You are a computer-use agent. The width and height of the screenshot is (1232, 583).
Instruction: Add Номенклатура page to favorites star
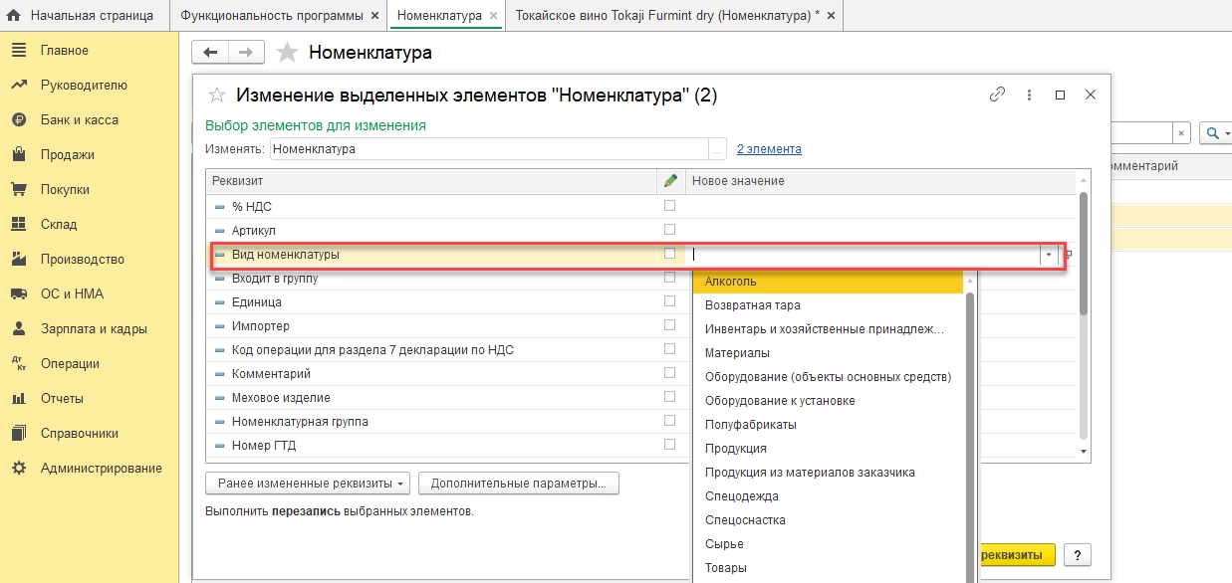287,53
